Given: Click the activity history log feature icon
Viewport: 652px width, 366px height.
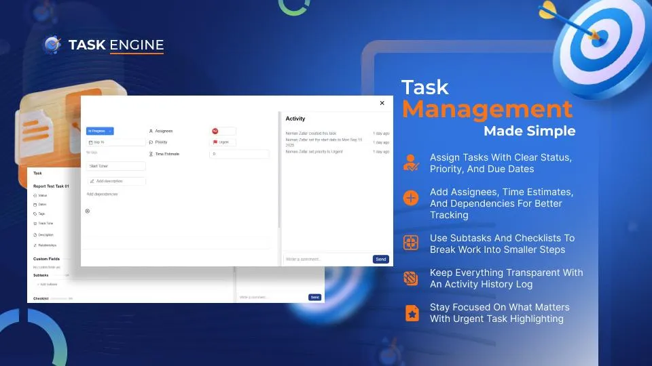Looking at the screenshot, I should 411,278.
